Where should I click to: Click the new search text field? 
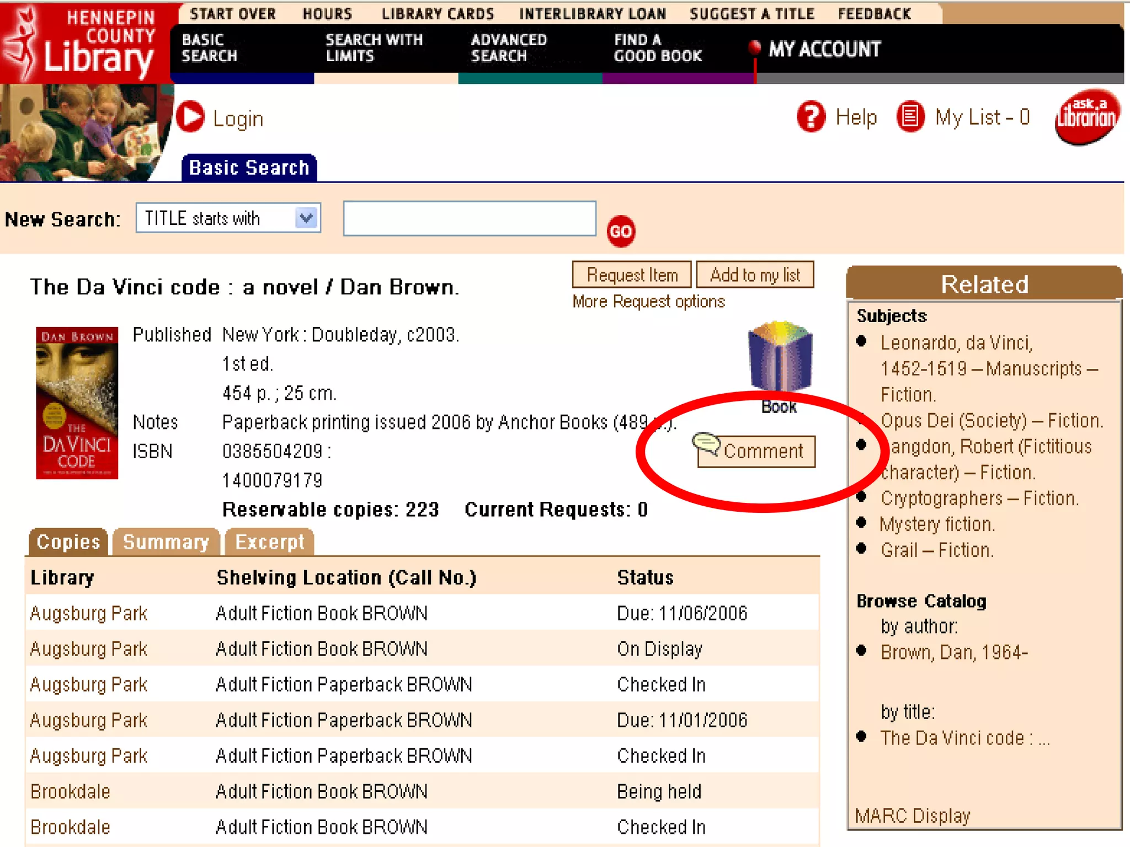pyautogui.click(x=469, y=219)
